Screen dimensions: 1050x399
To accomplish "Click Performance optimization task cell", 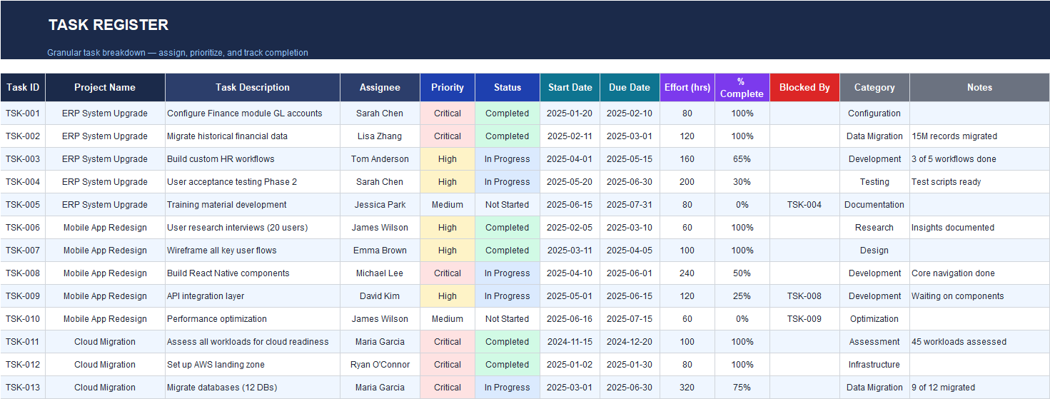I will (253, 318).
